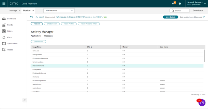Click the Dashboard gauge icon
This screenshot has height=109, width=208.
[x=4, y=19]
